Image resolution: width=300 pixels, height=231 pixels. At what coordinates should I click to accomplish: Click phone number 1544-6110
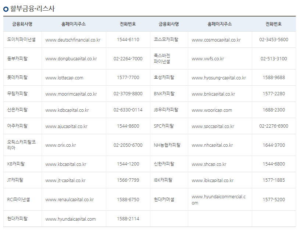coord(128,40)
